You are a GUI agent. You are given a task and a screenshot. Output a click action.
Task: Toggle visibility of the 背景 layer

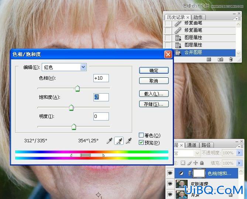click(170, 194)
